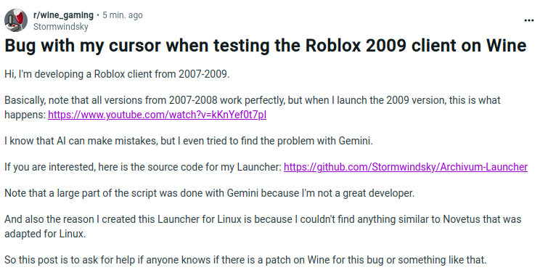Screen dimensions: 548x278
Task: Open Stormwindsky's user profile
Action: tap(60, 27)
